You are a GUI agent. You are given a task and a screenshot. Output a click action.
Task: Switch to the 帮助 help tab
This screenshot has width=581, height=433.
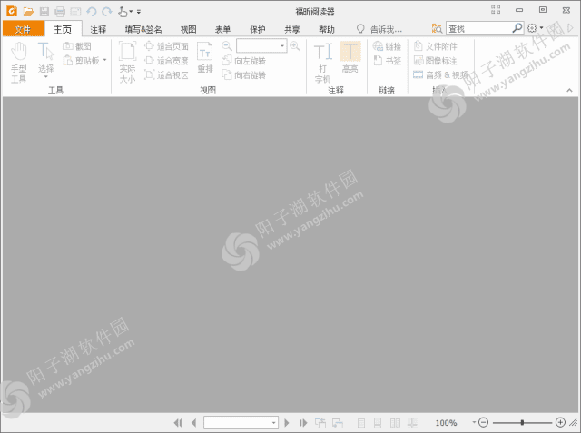coord(327,29)
